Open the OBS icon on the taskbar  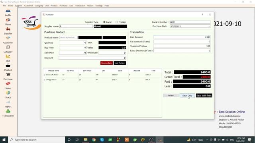151,139
